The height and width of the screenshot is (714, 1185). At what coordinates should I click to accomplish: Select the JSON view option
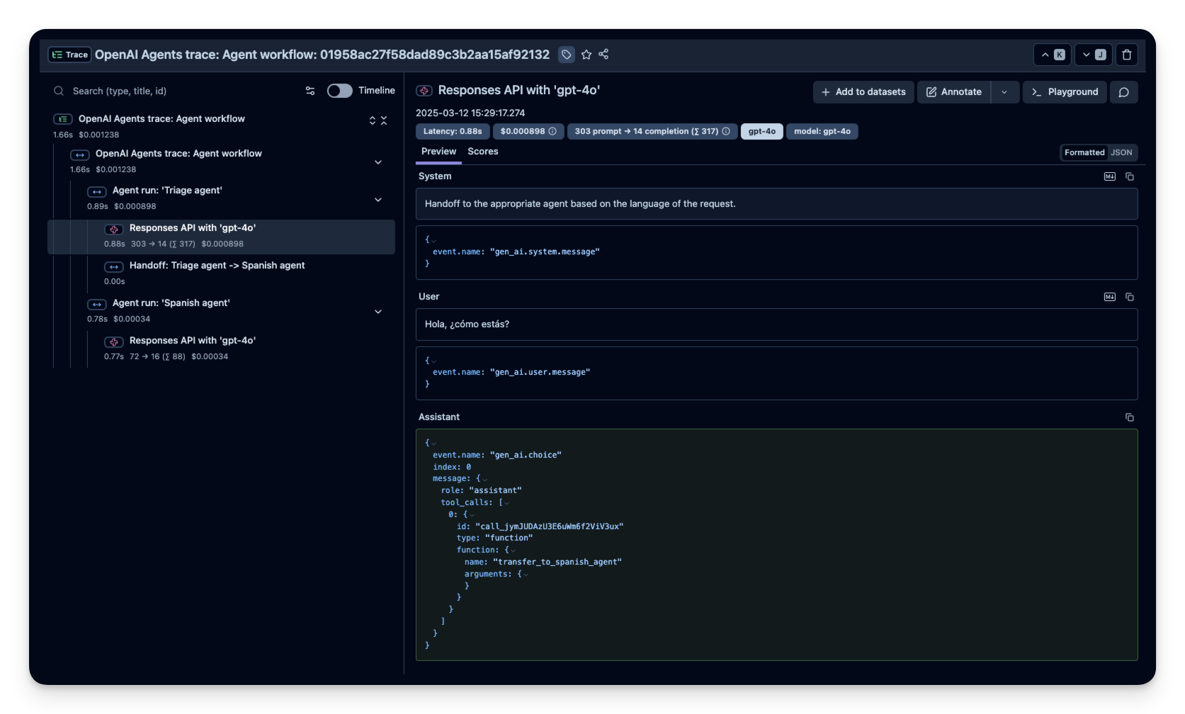(1121, 153)
